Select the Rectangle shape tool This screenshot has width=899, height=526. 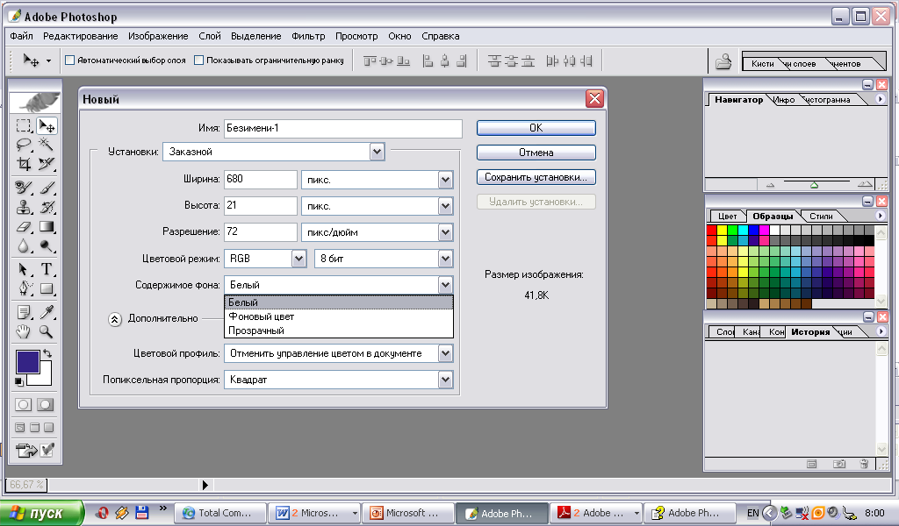click(47, 288)
